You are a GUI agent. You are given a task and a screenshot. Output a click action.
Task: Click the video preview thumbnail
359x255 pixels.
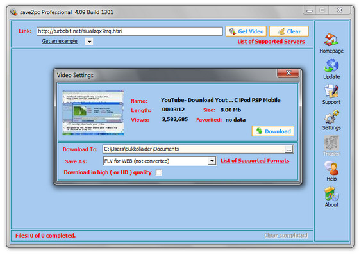[x=93, y=112]
